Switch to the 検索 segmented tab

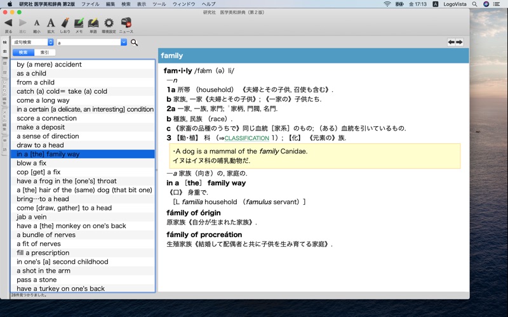coord(23,53)
